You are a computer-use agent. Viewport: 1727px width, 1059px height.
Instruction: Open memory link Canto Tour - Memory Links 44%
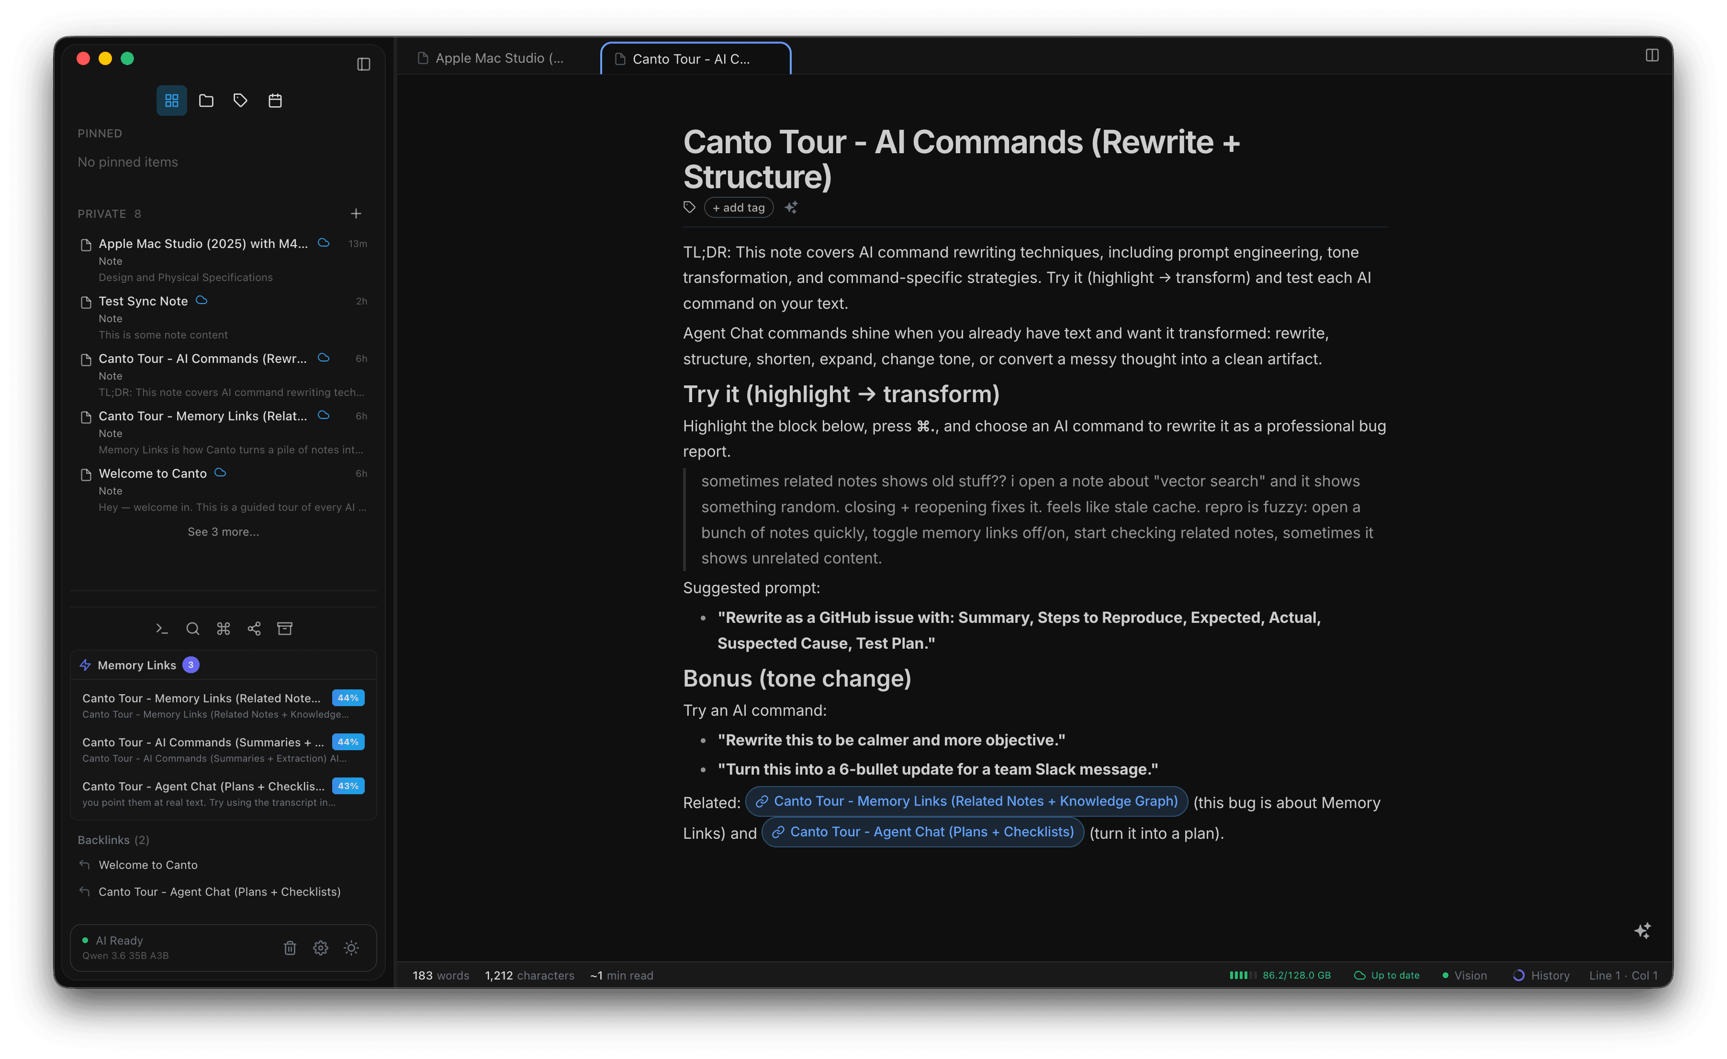[x=223, y=705]
